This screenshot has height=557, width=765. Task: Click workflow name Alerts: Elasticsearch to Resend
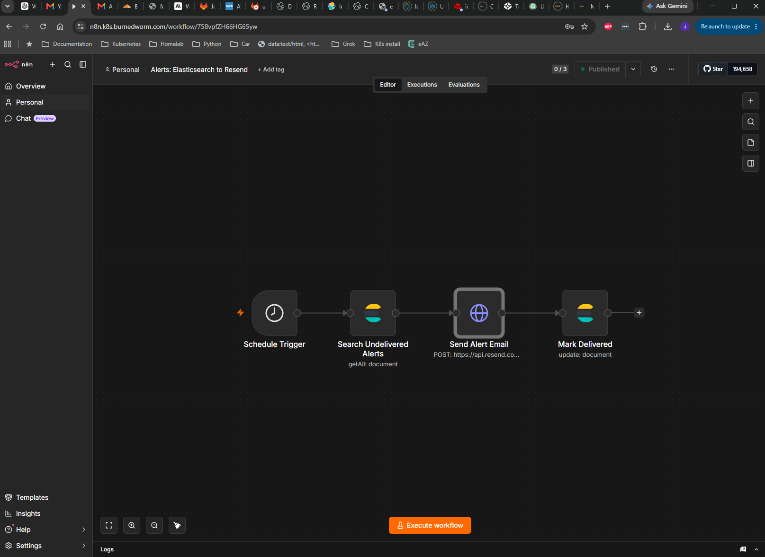pyautogui.click(x=199, y=70)
